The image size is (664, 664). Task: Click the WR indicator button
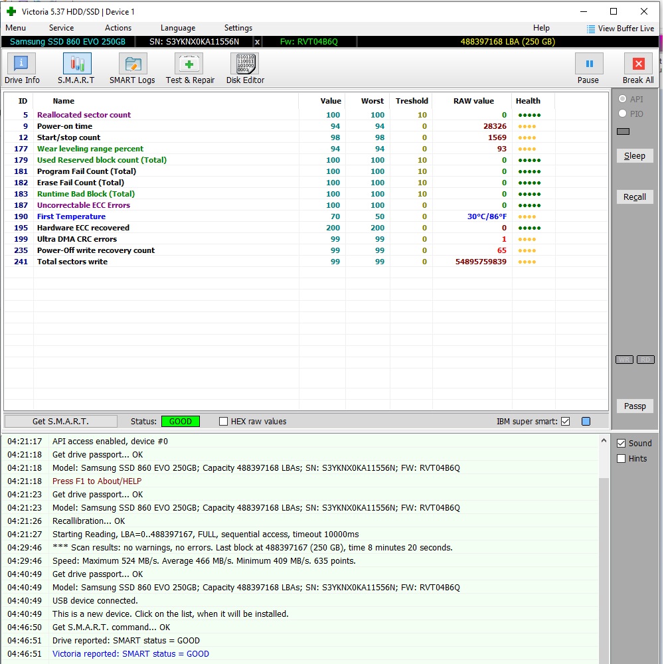[624, 359]
